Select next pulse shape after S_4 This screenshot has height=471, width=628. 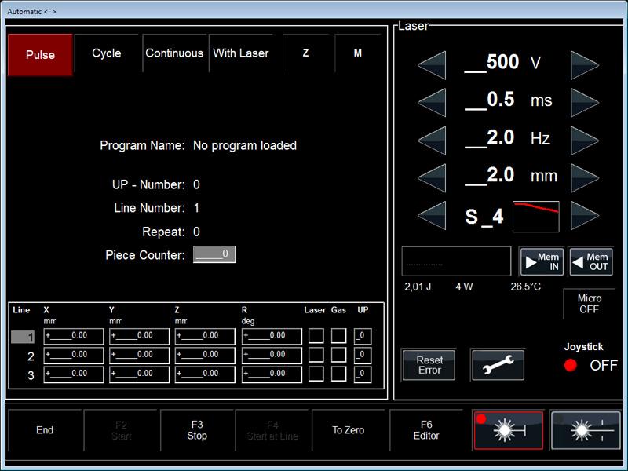coord(585,216)
